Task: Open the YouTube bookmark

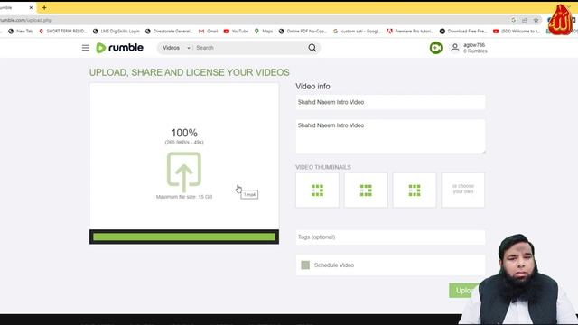Action: tap(236, 32)
